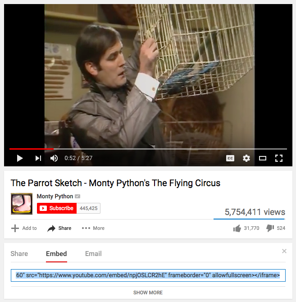The image size is (296, 302).
Task: Click the embed code text field
Action: 148,275
